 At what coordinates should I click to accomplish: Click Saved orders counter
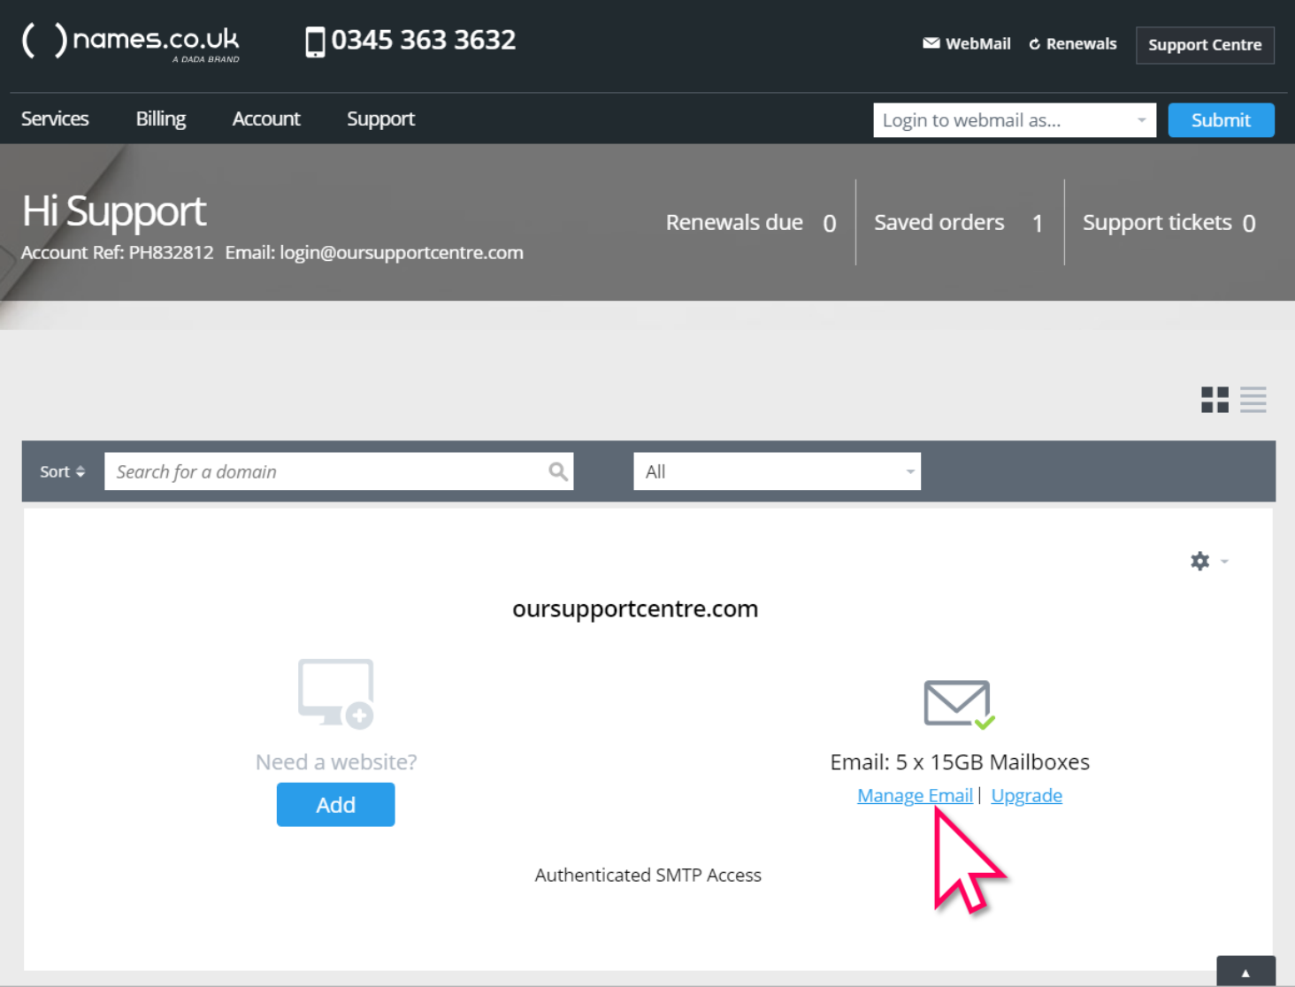tap(959, 222)
